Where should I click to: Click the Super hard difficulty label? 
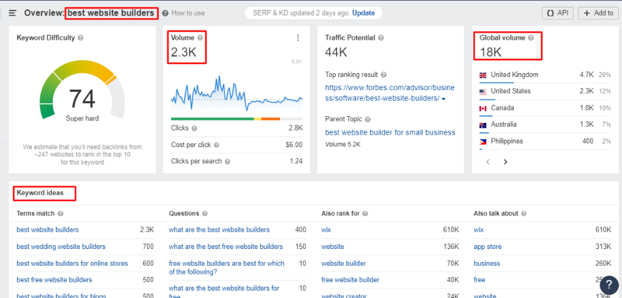click(82, 119)
